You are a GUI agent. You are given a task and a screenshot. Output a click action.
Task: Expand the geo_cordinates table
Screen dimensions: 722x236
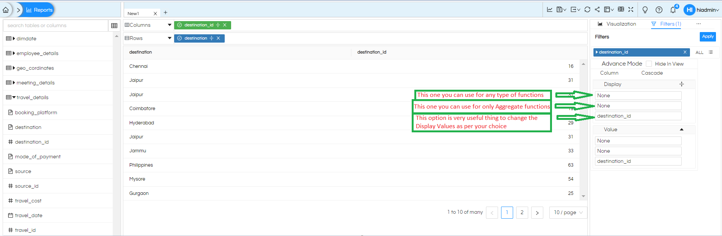pos(14,68)
